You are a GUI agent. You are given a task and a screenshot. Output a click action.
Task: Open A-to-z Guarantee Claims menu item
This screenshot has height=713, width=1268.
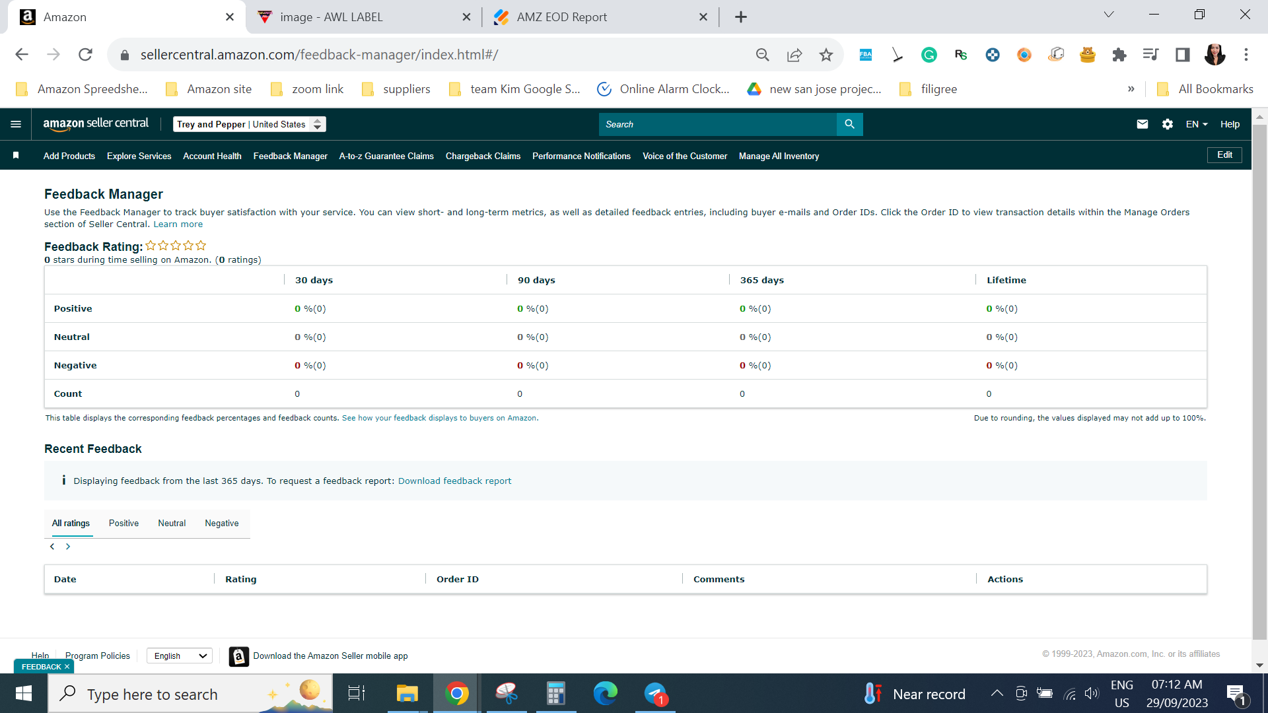[x=386, y=156]
